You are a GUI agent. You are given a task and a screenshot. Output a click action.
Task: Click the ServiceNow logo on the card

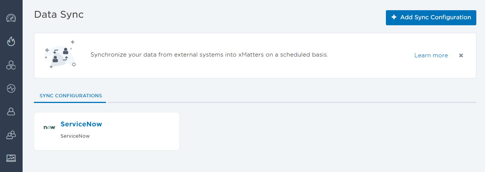[x=49, y=127]
